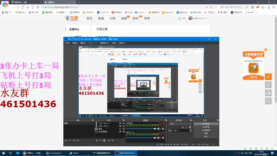Reload the browser page
Image resolution: width=277 pixels, height=156 pixels.
[23, 7]
